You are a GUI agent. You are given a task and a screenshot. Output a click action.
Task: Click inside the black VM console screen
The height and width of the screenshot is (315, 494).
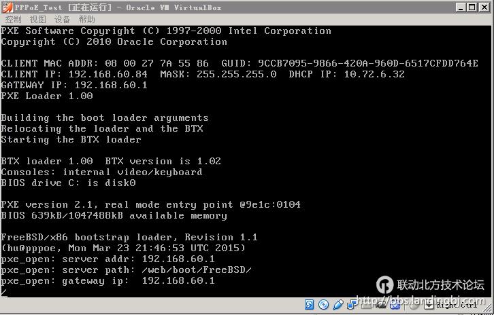coord(245,163)
